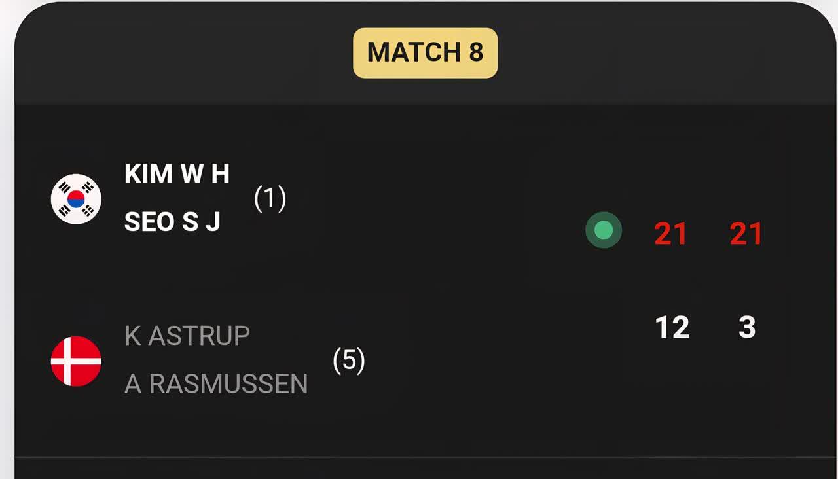Tap the MATCH 8 badge
The width and height of the screenshot is (838, 479).
click(x=425, y=52)
